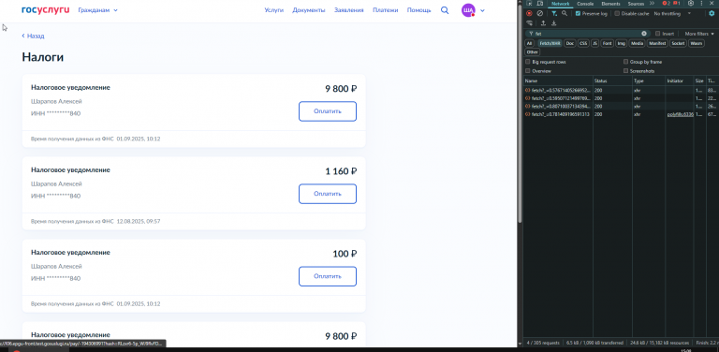This screenshot has height=352, width=719.
Task: Click into the network filter input
Action: (x=587, y=34)
